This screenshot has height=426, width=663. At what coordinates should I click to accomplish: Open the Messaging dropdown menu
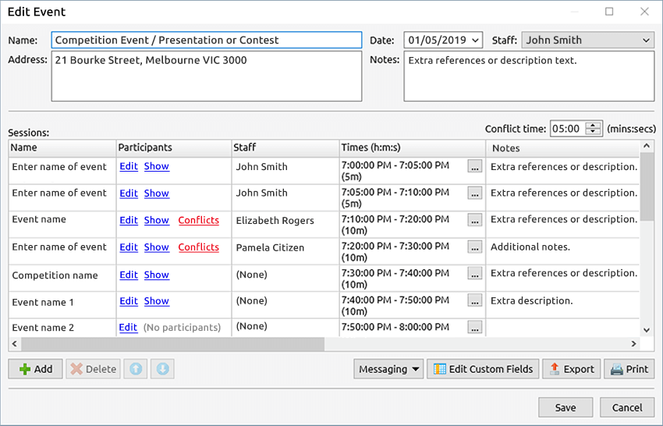388,369
